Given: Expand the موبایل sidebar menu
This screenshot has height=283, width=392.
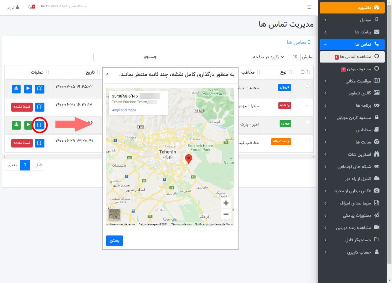Looking at the screenshot, I should [x=352, y=20].
